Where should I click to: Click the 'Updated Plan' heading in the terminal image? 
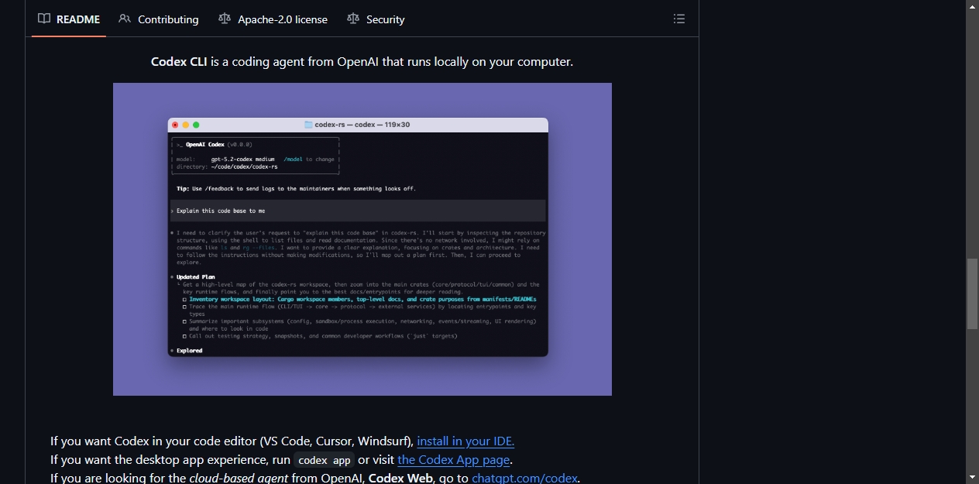(x=196, y=276)
